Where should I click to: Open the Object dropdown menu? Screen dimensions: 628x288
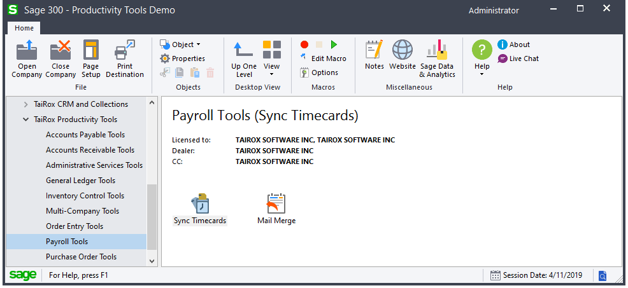[x=180, y=45]
